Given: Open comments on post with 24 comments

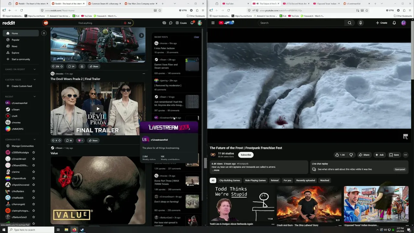Looking at the screenshot, I should click(x=71, y=66).
